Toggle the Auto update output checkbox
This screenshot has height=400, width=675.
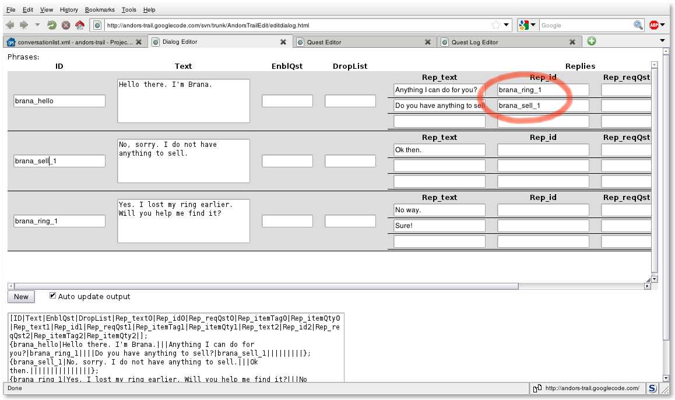53,296
